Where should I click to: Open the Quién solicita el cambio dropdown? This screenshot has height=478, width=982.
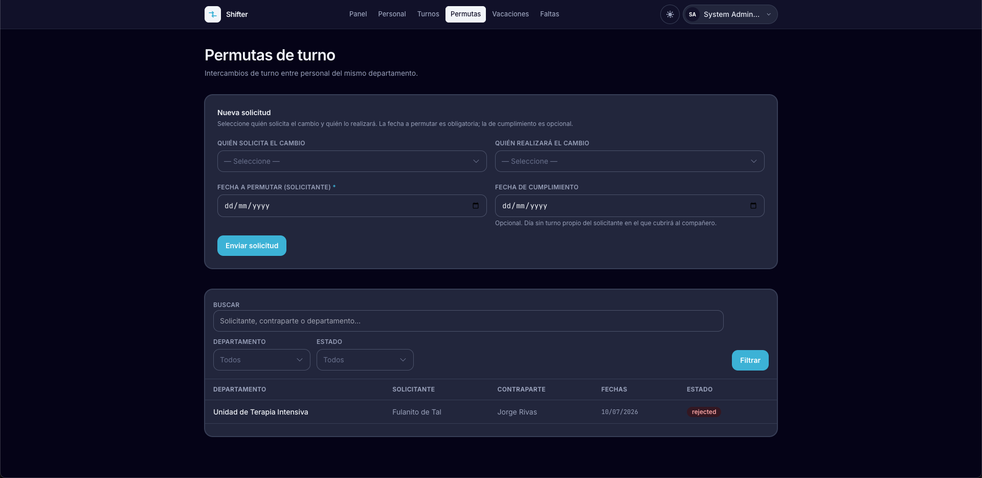coord(352,161)
